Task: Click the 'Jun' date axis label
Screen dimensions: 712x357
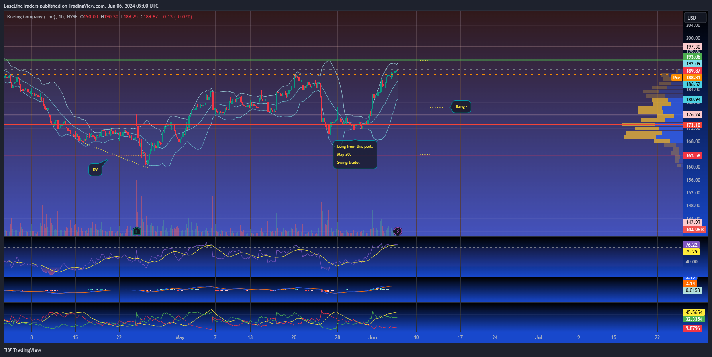Action: pyautogui.click(x=373, y=337)
